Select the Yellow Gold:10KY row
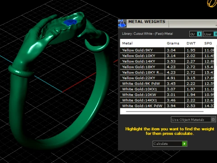 click(167, 56)
